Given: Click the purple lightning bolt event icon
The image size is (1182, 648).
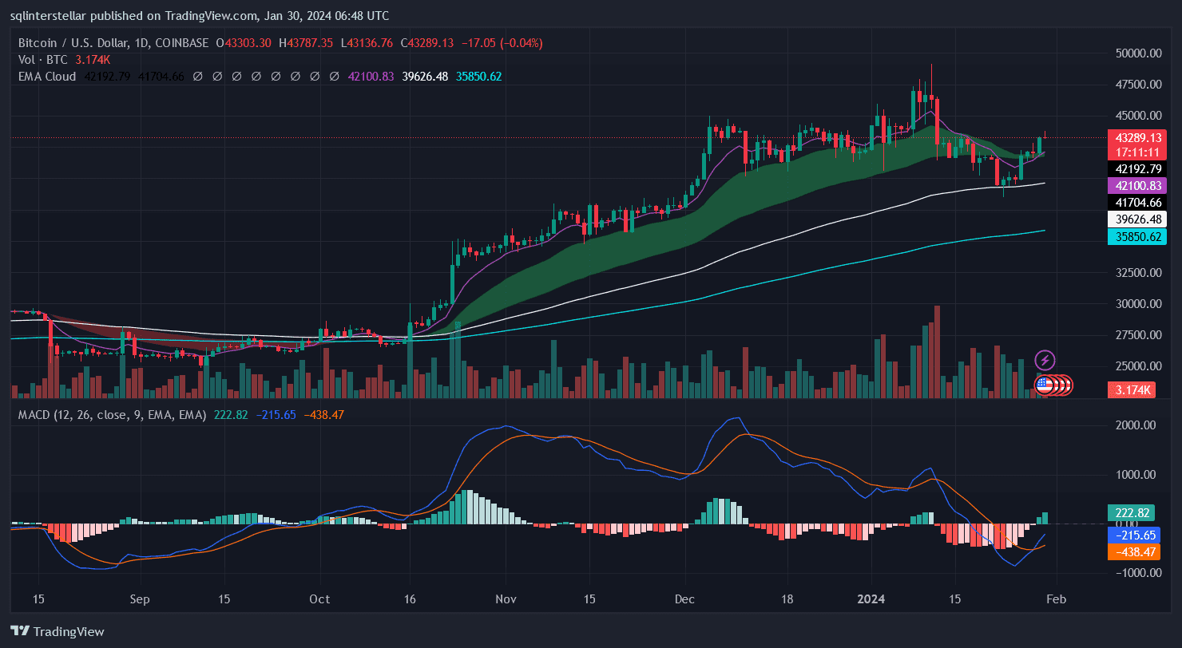Looking at the screenshot, I should pos(1045,360).
